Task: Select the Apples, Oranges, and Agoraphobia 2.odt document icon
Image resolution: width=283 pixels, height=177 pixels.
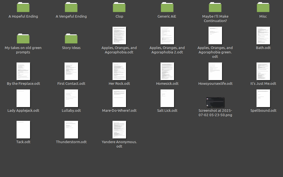Action: click(x=167, y=36)
